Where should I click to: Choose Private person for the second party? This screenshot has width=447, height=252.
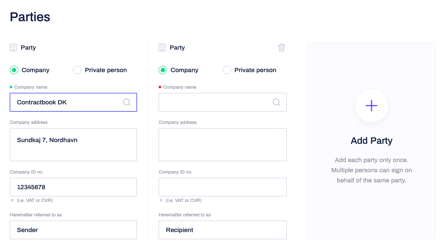(227, 70)
